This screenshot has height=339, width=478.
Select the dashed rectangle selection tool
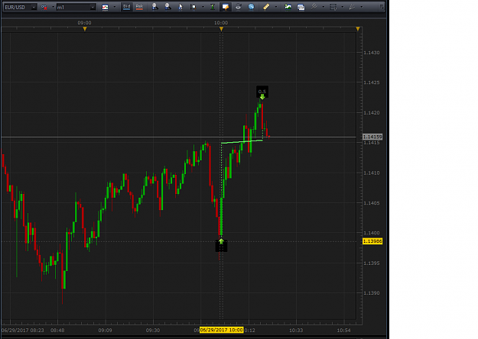[x=333, y=7]
